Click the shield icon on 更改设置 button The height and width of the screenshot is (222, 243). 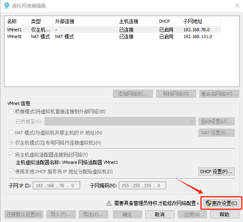tap(209, 203)
